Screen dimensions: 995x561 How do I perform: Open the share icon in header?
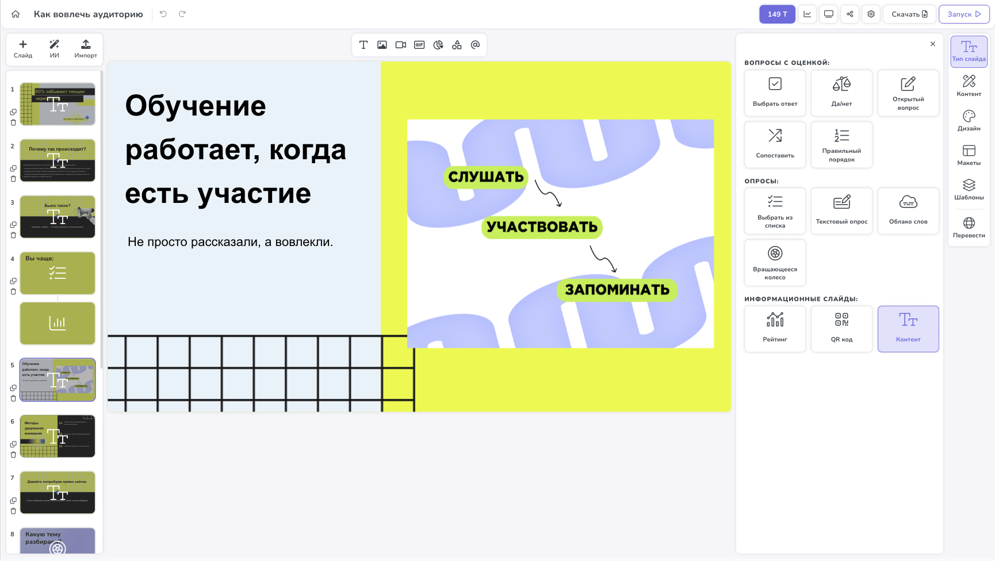[x=850, y=14]
